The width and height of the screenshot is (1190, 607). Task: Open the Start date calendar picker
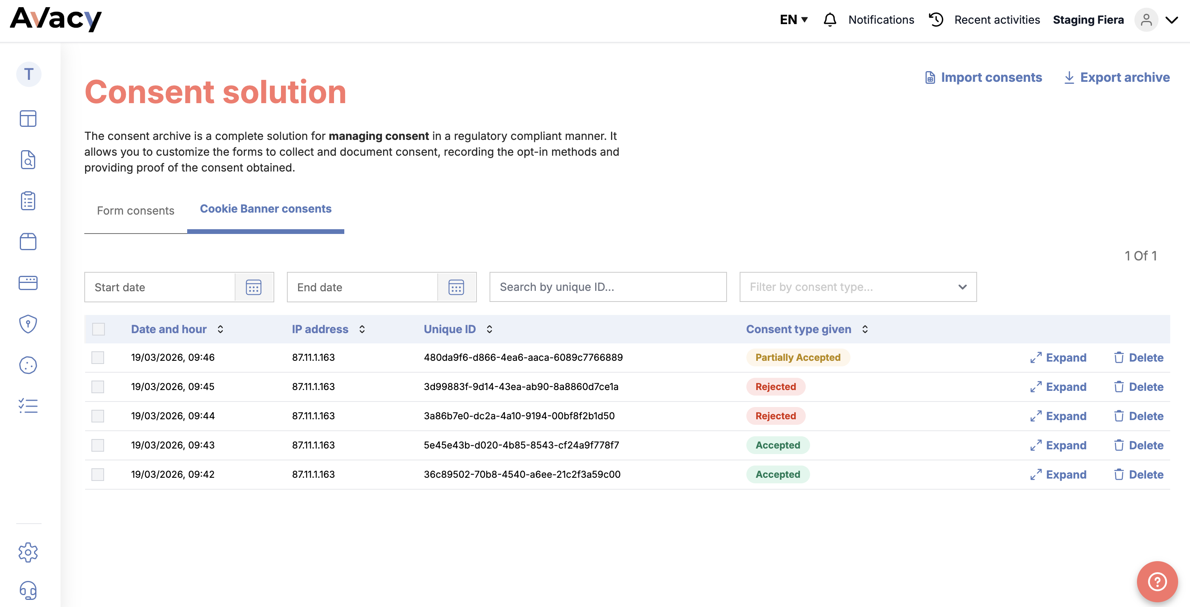[254, 287]
